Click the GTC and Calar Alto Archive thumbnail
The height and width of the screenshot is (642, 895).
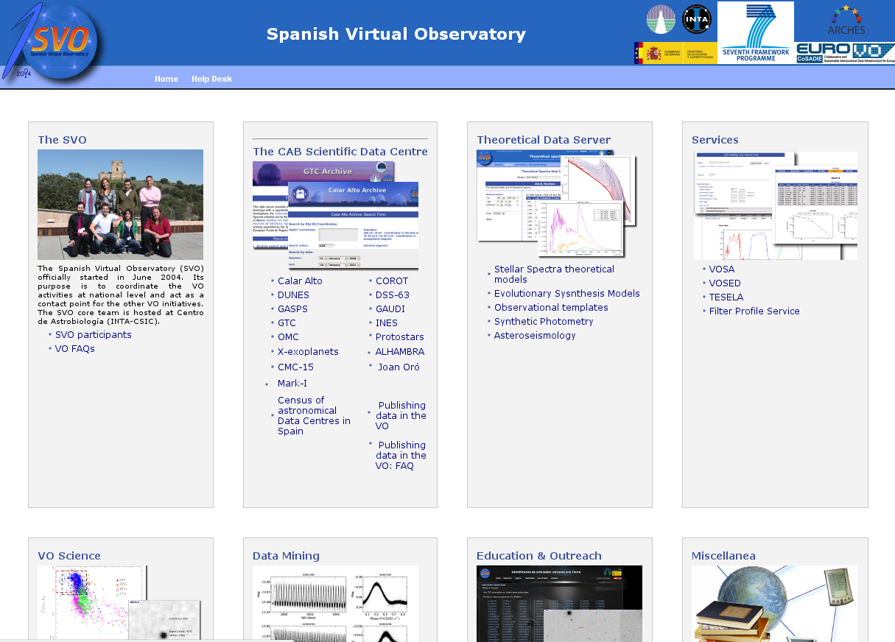pyautogui.click(x=335, y=215)
